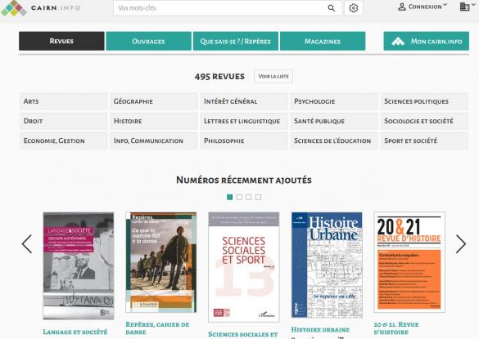Open Sciences sociales et sport cover
479x339 pixels.
244,267
